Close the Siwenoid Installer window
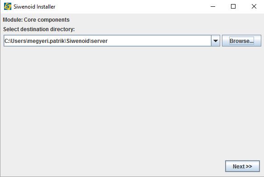Screen dimensions: 264x177 point(254,7)
